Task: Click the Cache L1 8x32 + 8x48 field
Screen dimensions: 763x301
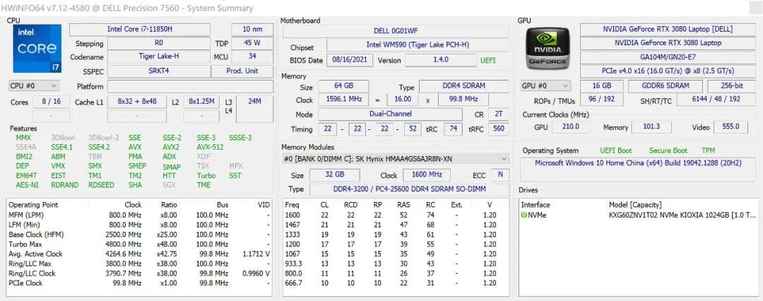Action: (x=137, y=102)
